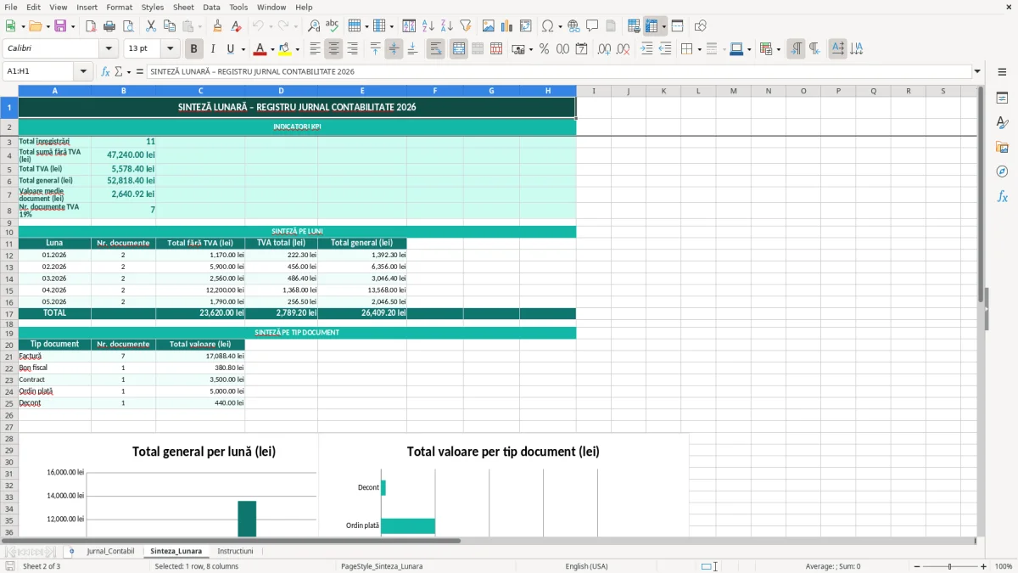Click the Clear Direct Formatting icon
The width and height of the screenshot is (1018, 573).
[x=237, y=26]
